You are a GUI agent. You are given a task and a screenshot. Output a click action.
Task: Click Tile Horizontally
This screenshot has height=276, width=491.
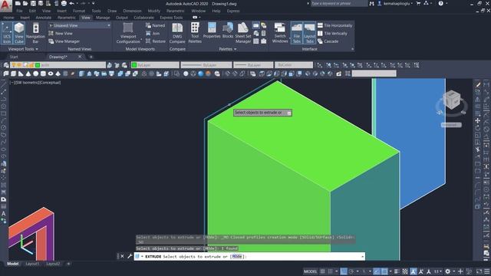tap(334, 25)
